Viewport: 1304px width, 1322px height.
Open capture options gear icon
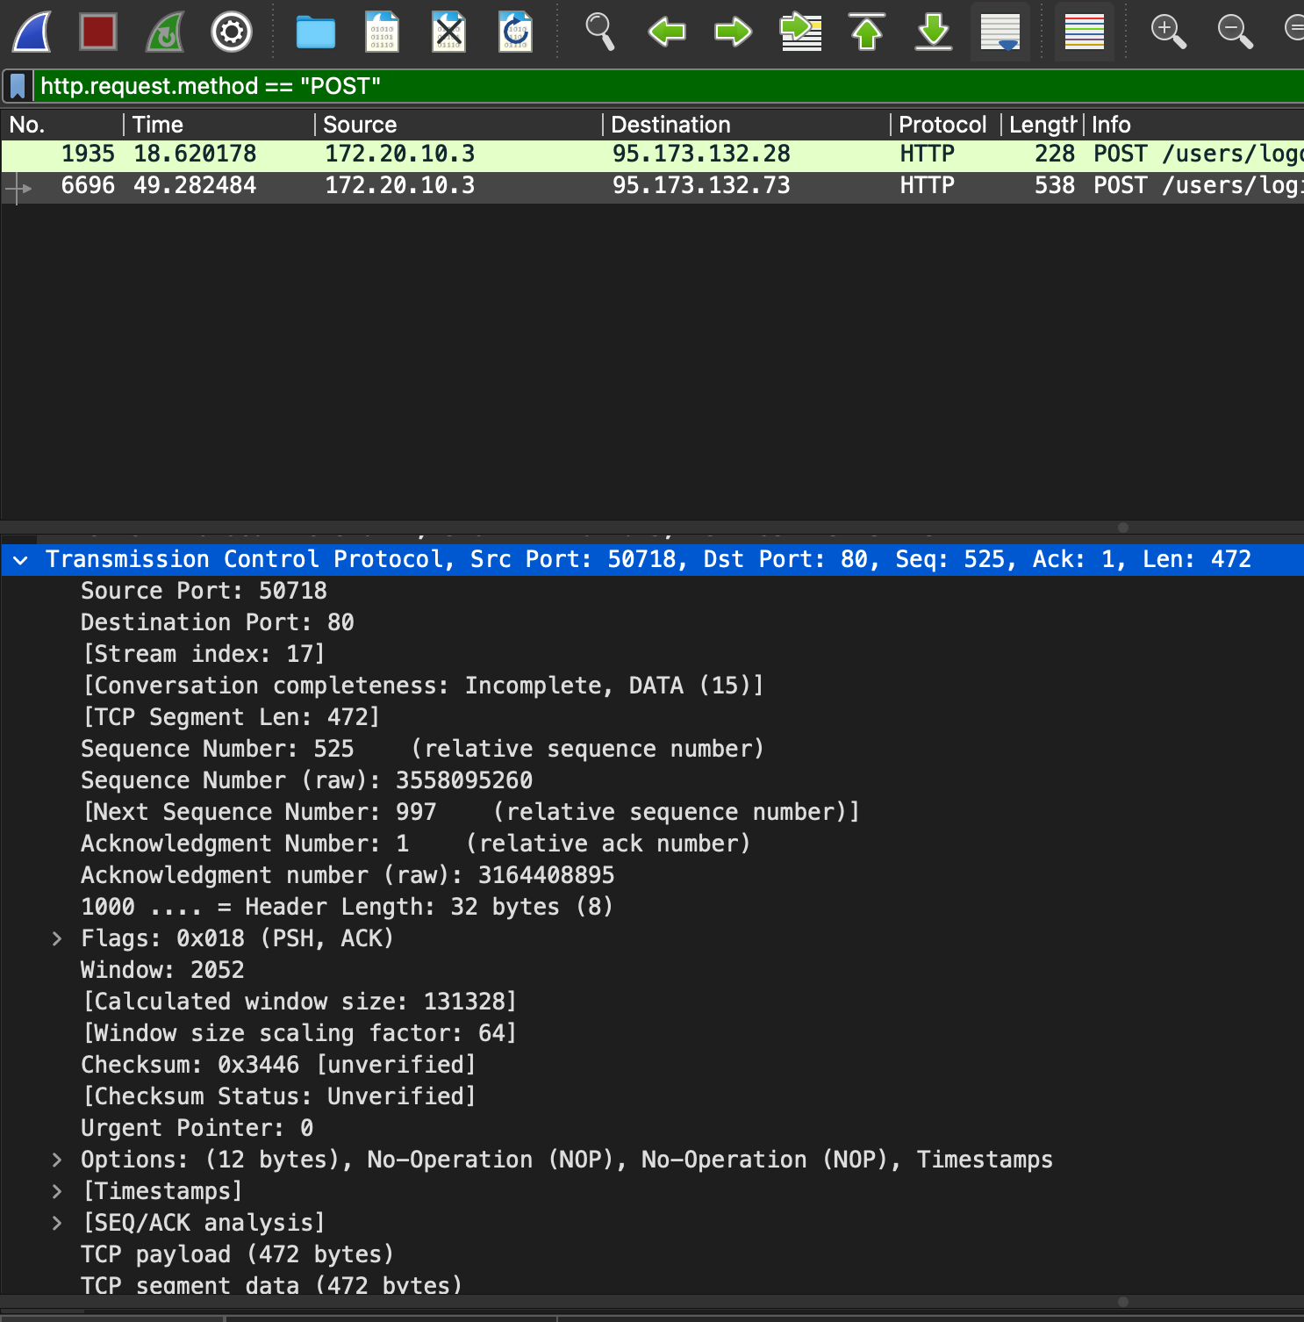click(232, 32)
